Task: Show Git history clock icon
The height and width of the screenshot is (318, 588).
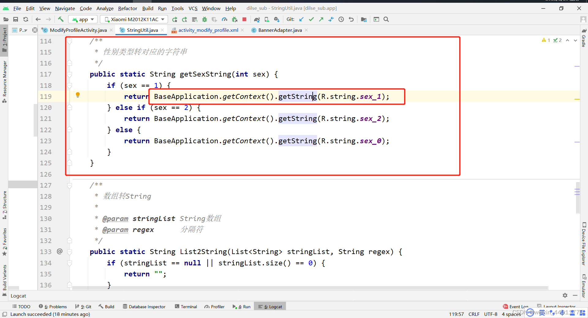Action: point(341,19)
